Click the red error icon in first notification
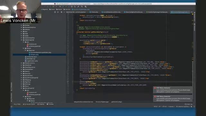This screenshot has width=206, height=116. (x=155, y=88)
